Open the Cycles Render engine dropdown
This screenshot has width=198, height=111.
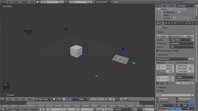[x=104, y=2]
